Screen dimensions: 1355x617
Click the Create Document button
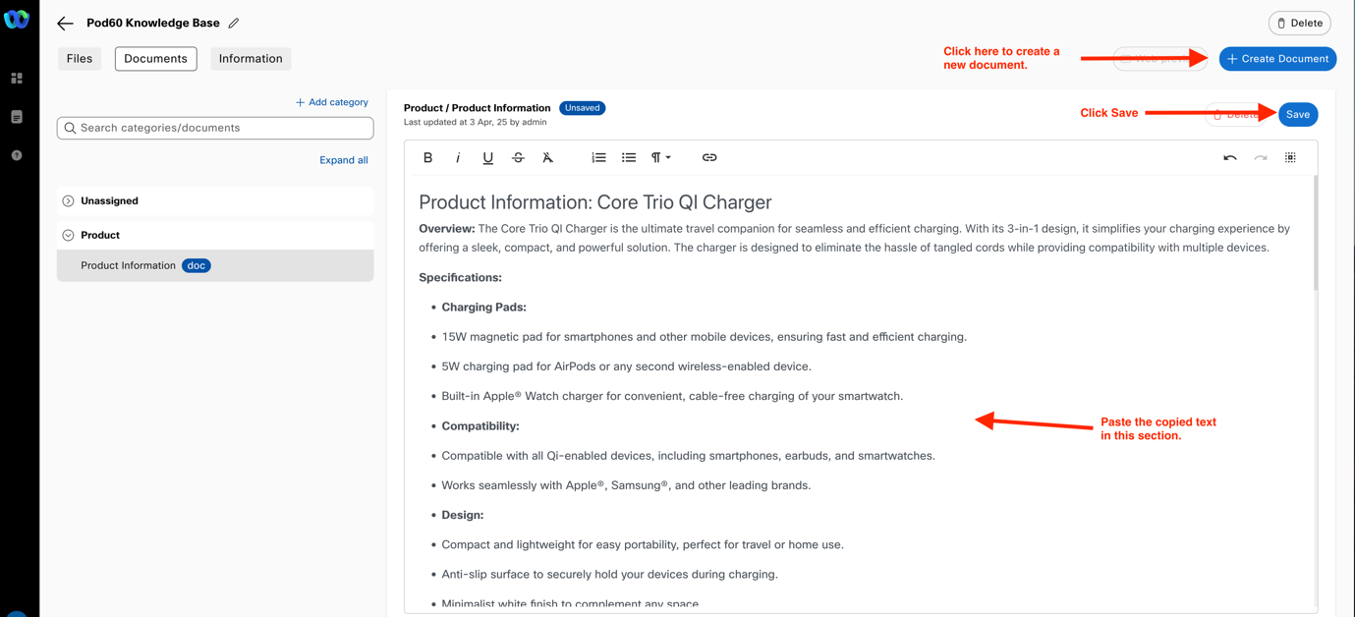tap(1277, 59)
